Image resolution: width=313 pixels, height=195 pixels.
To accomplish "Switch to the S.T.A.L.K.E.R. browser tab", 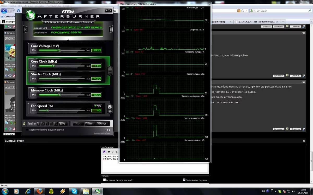I will [x=254, y=22].
